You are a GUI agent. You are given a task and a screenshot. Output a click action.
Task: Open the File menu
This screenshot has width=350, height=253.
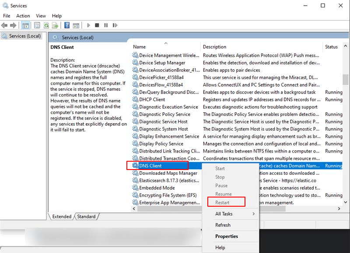click(x=7, y=16)
